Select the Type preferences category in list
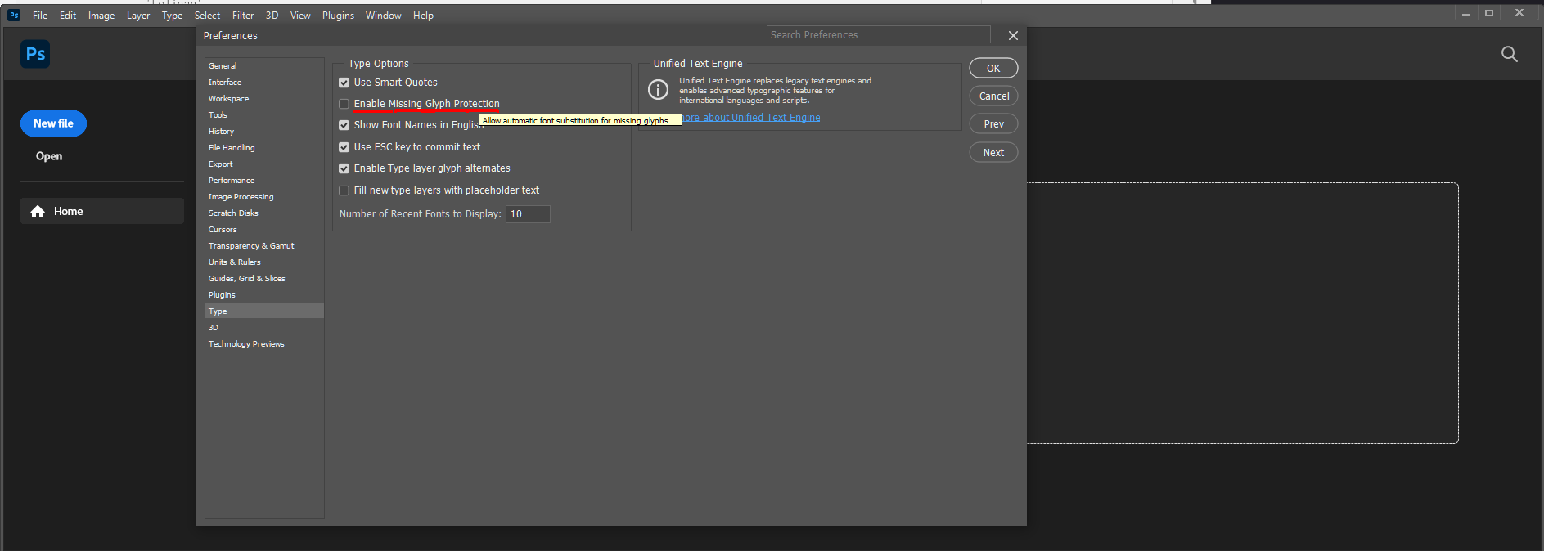 (264, 311)
